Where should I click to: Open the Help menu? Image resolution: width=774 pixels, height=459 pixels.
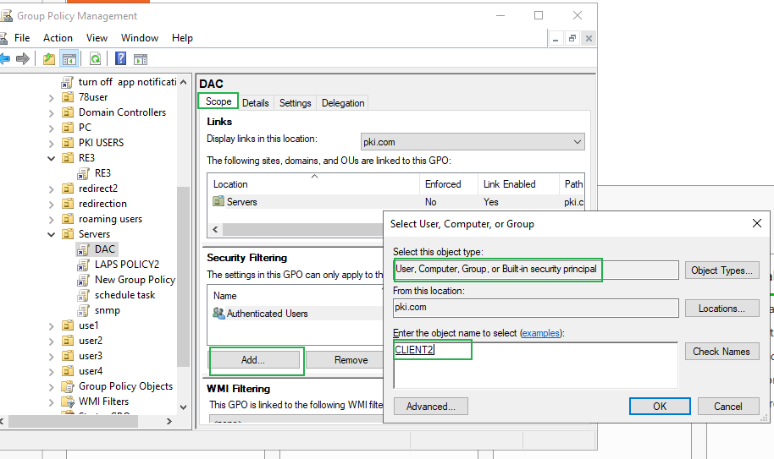point(182,38)
